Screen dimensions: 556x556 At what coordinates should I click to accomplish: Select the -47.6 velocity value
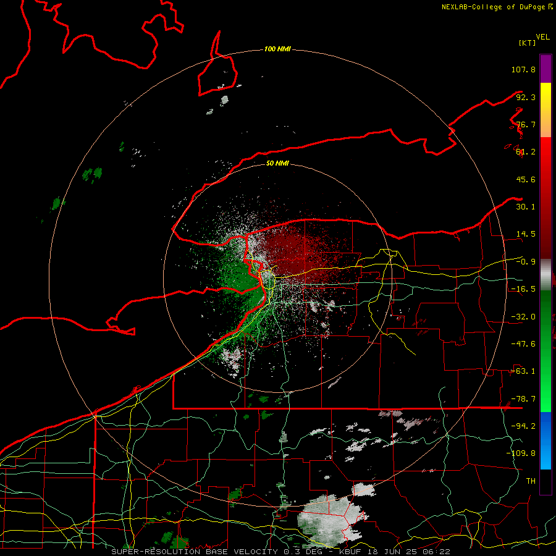click(x=523, y=344)
